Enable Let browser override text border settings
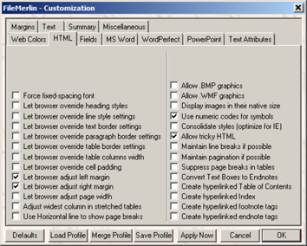The width and height of the screenshot is (307, 246). coord(16,126)
